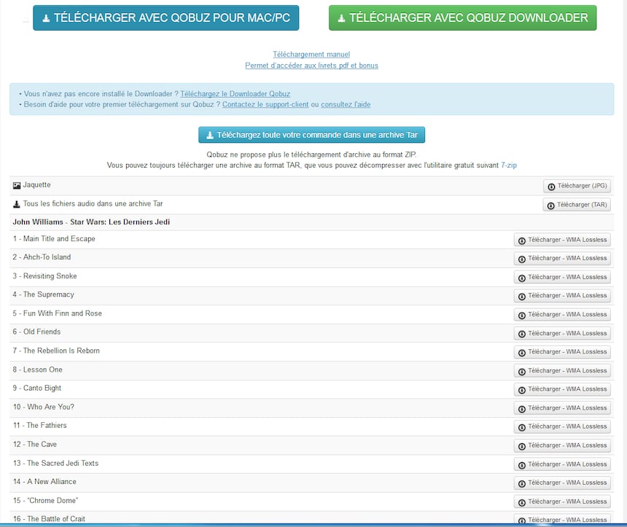Screen dimensions: 627x527
Task: Select track title 3 - Revisiting Snoke
Action: [x=44, y=276]
